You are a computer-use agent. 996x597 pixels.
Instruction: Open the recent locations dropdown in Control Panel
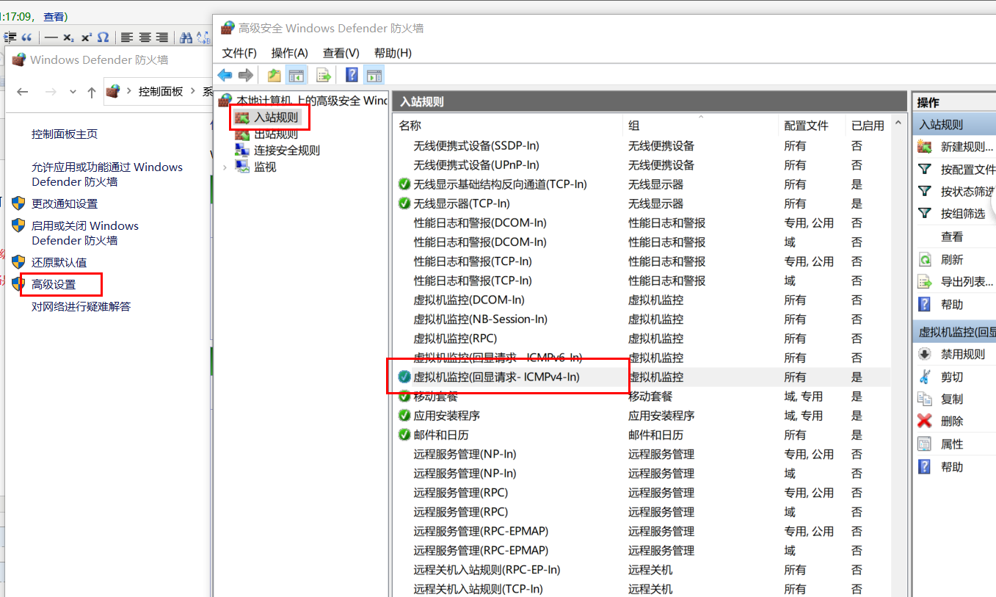point(73,92)
